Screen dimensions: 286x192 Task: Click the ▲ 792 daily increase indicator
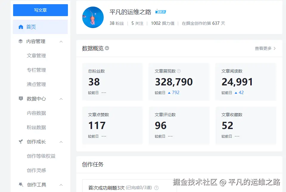pyautogui.click(x=174, y=93)
